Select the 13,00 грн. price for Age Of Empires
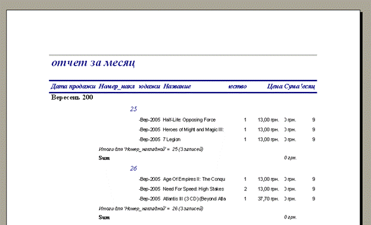The height and width of the screenshot is (225, 371). [x=269, y=179]
